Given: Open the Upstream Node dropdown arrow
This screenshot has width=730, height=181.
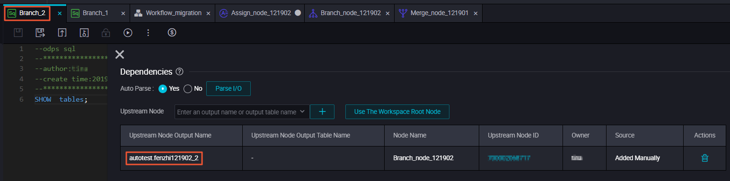Looking at the screenshot, I should (x=302, y=112).
